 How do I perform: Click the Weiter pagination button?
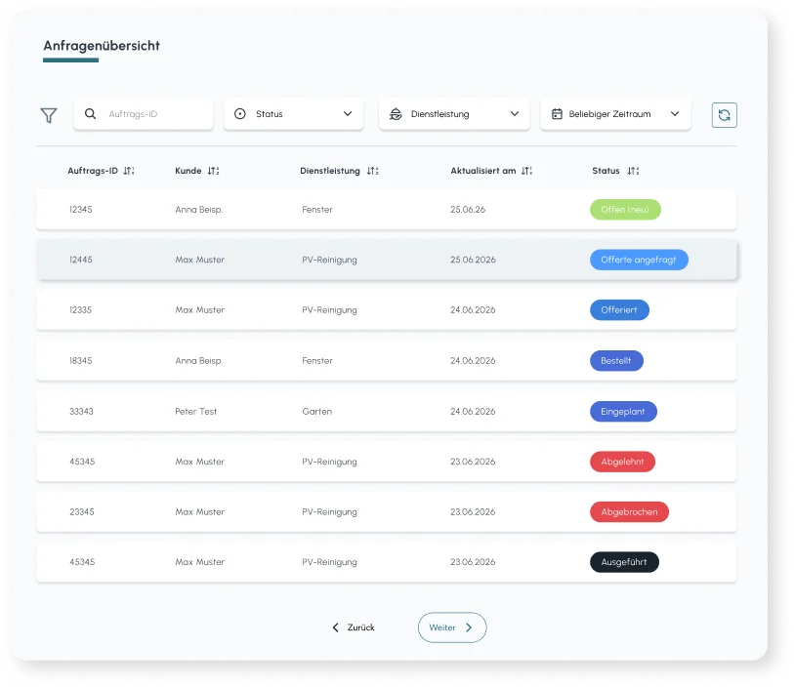[451, 627]
